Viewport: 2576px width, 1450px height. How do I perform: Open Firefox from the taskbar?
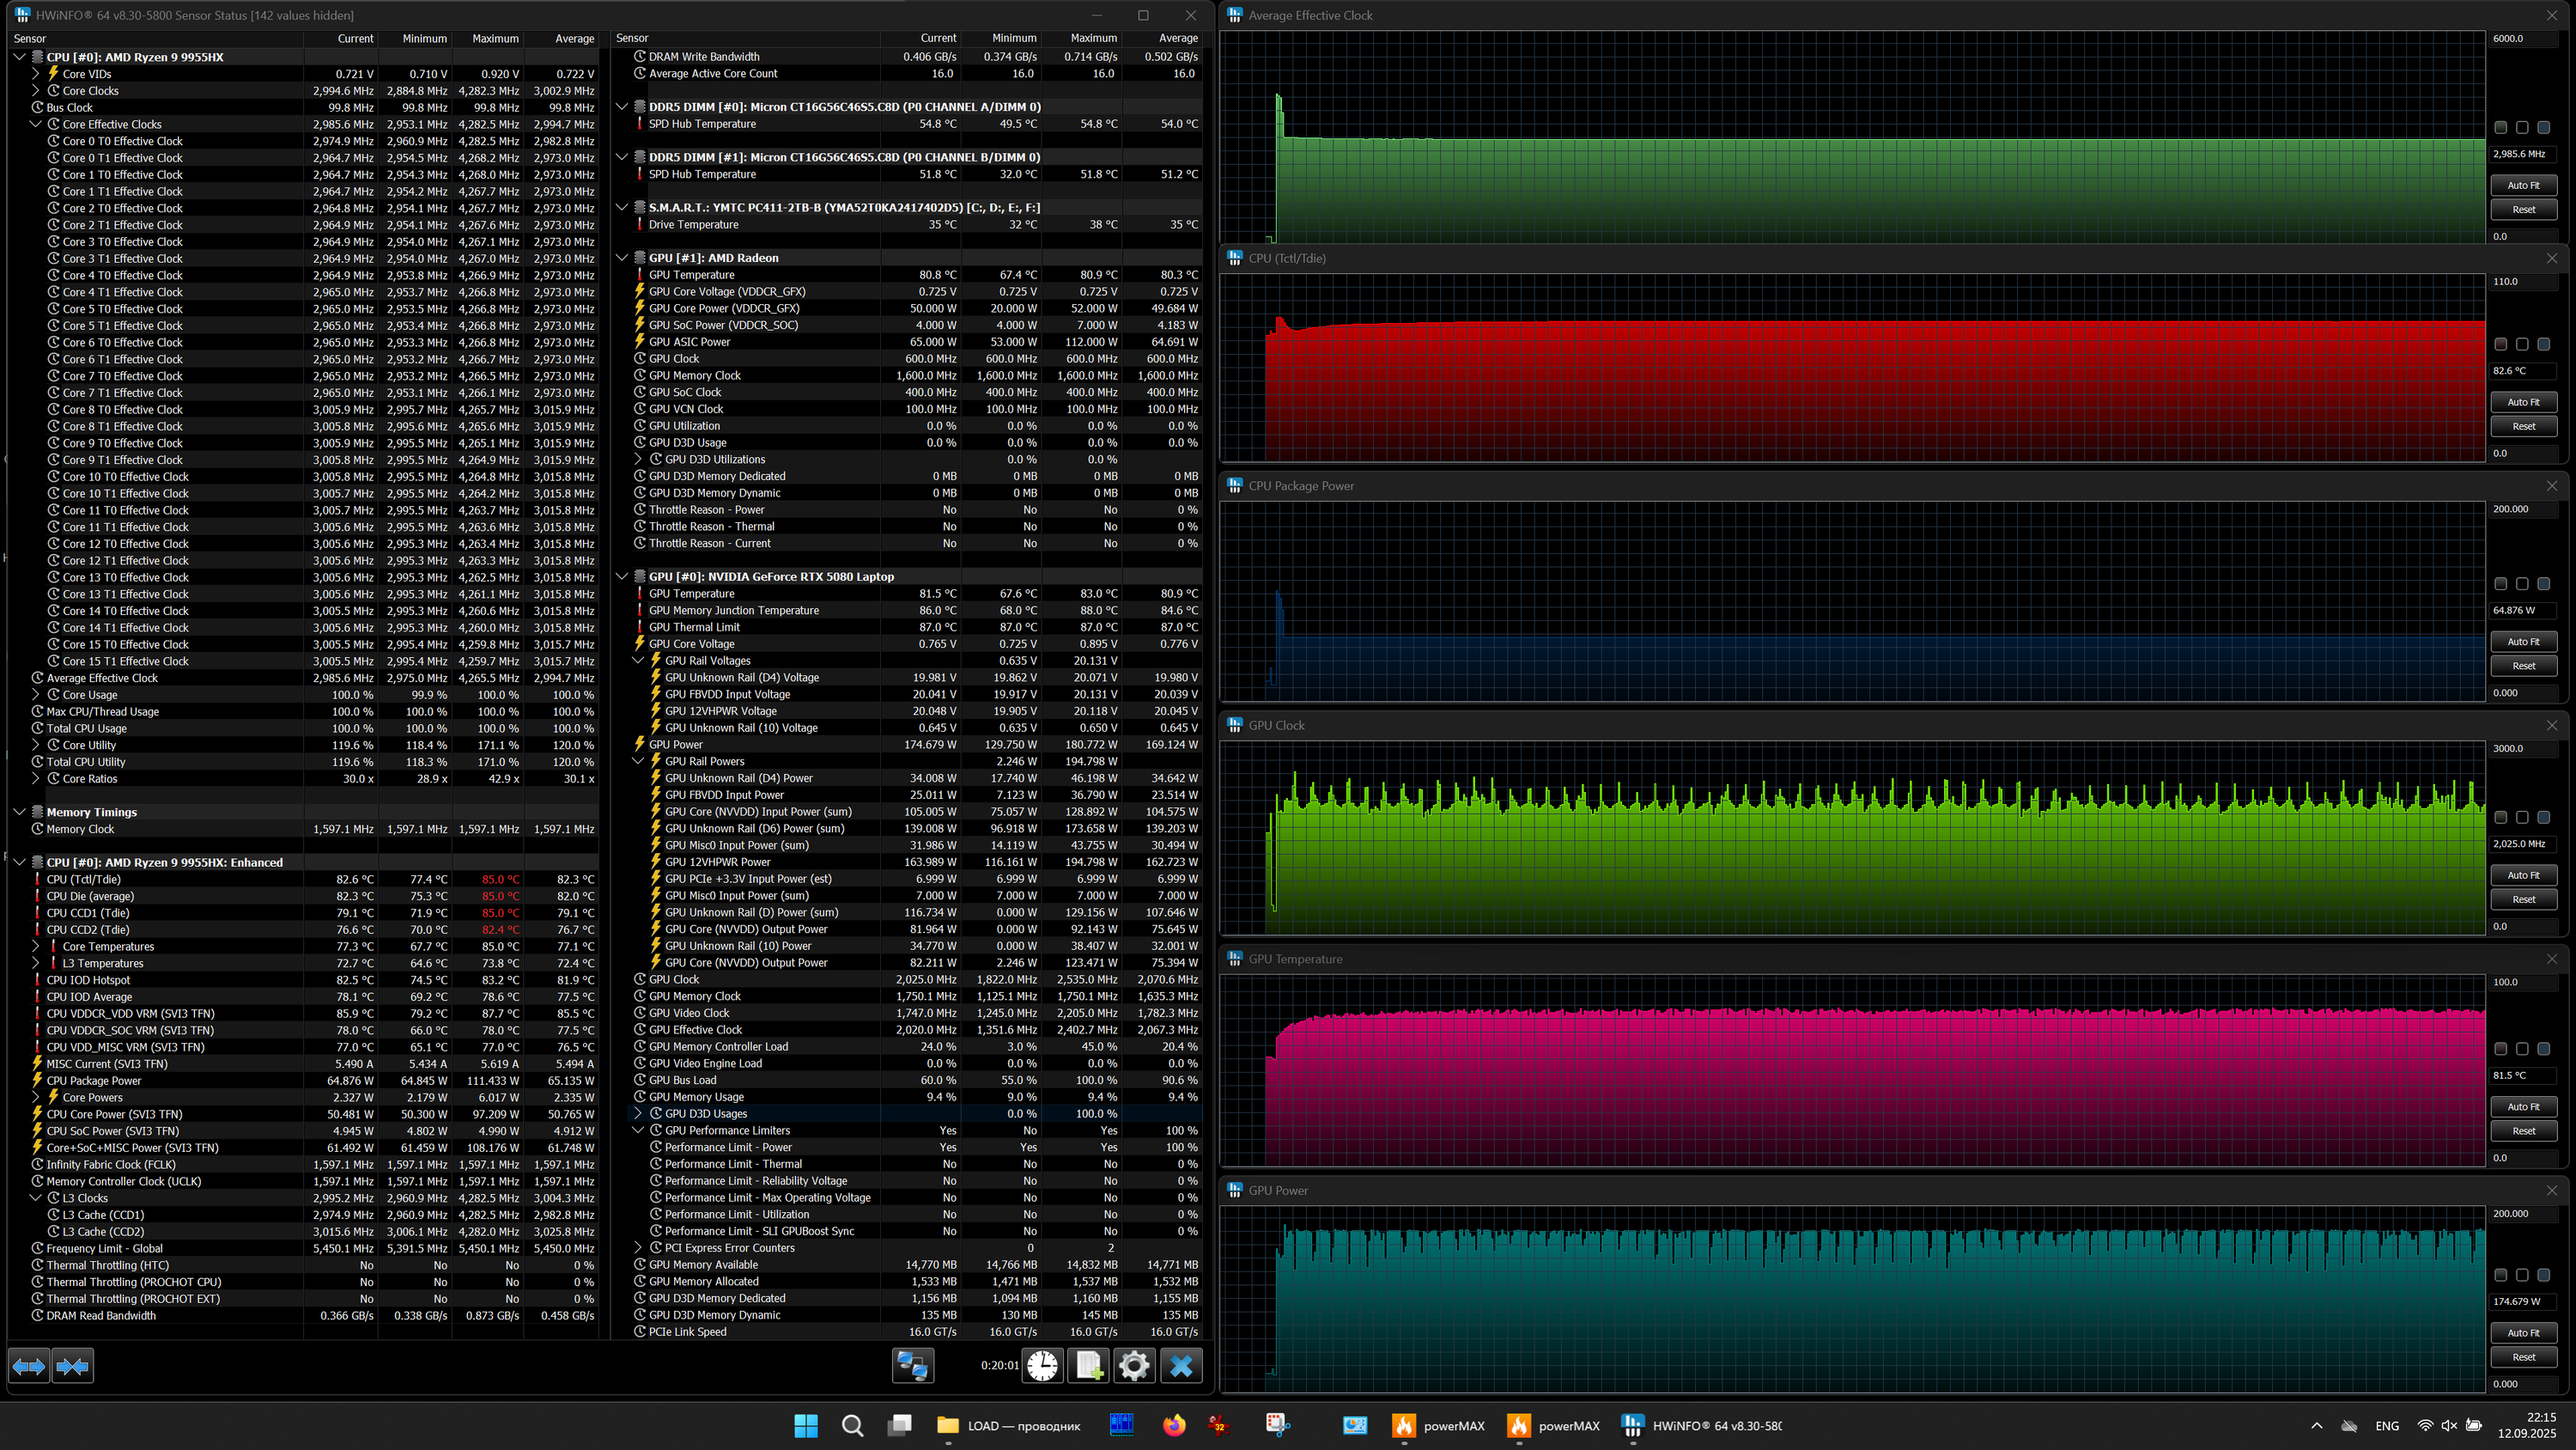(1173, 1425)
